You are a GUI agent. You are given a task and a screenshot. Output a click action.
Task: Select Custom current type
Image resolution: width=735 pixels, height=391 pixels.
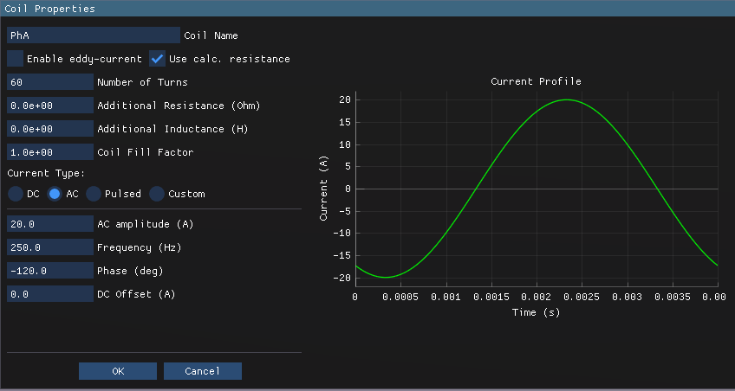[157, 194]
